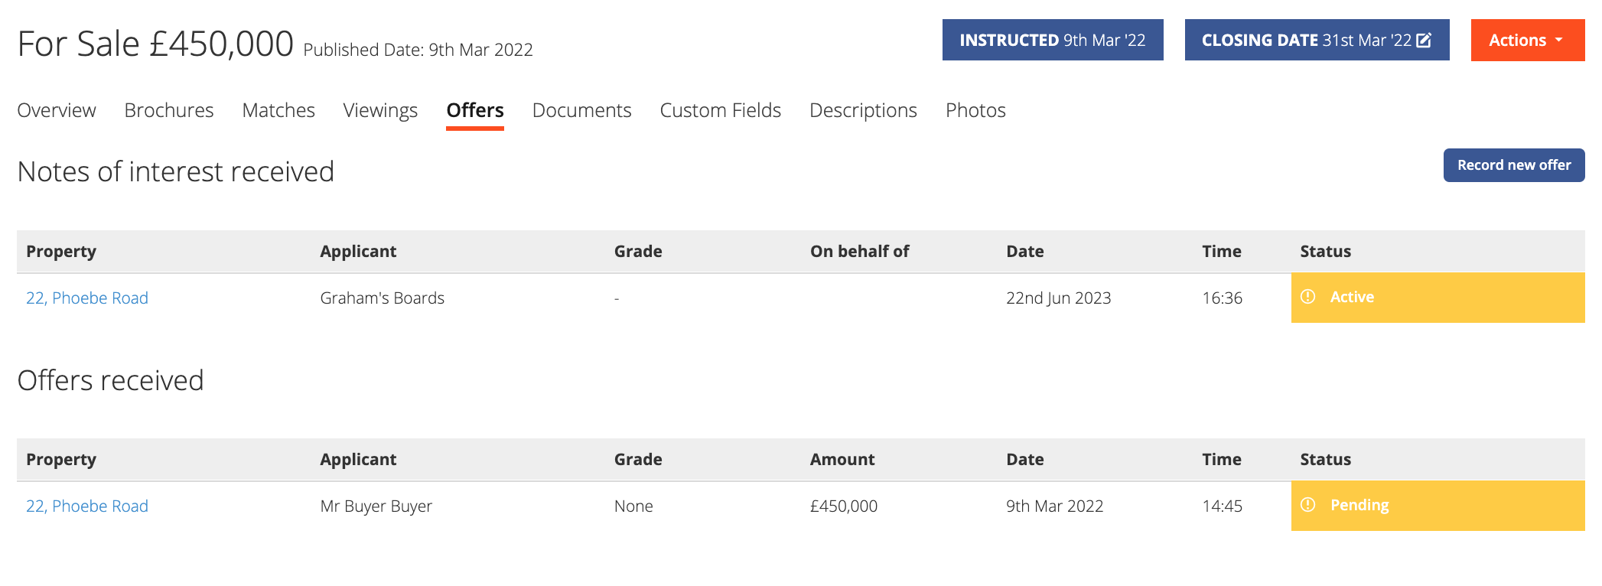
Task: View the Photos tab
Action: [x=975, y=110]
